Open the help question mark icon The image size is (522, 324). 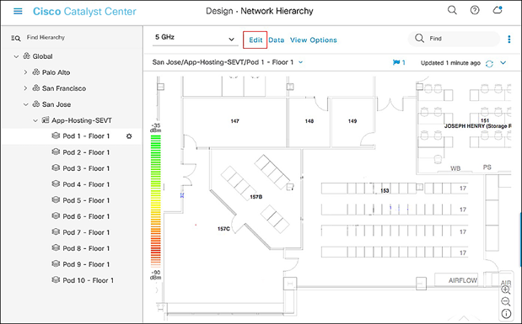pos(475,10)
